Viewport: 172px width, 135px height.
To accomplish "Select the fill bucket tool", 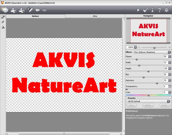I will point(3,27).
